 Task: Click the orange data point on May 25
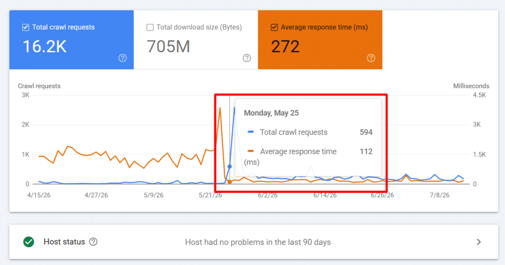[230, 182]
